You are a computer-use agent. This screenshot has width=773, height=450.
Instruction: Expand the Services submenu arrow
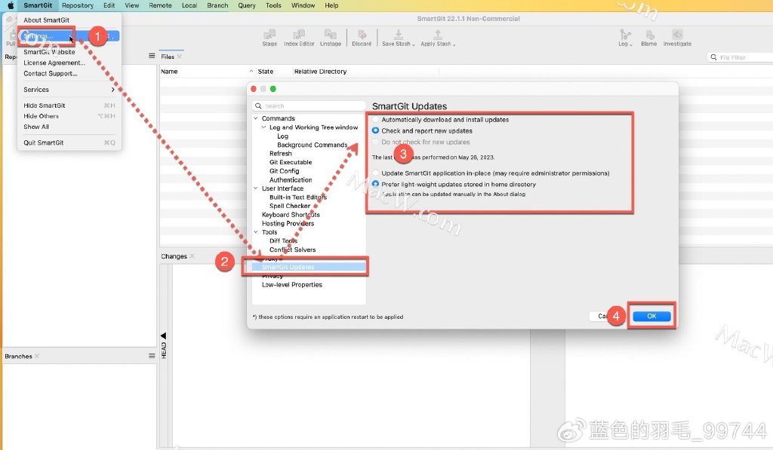(x=113, y=90)
